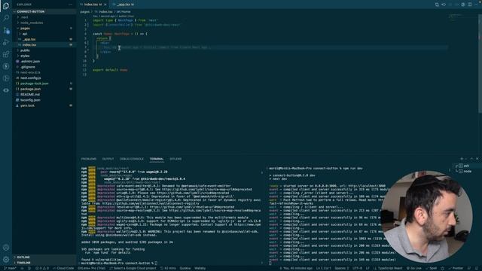The width and height of the screenshot is (482, 271).
Task: Click errors and warnings count in status bar
Action: click(42, 268)
